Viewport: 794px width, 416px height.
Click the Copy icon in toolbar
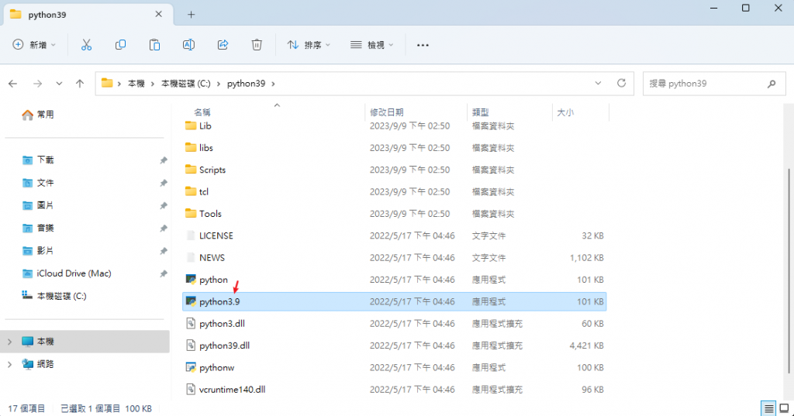point(120,45)
